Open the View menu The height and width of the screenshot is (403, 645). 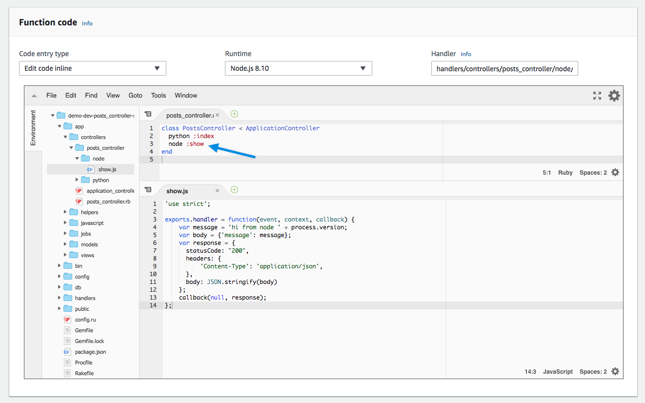pos(113,96)
